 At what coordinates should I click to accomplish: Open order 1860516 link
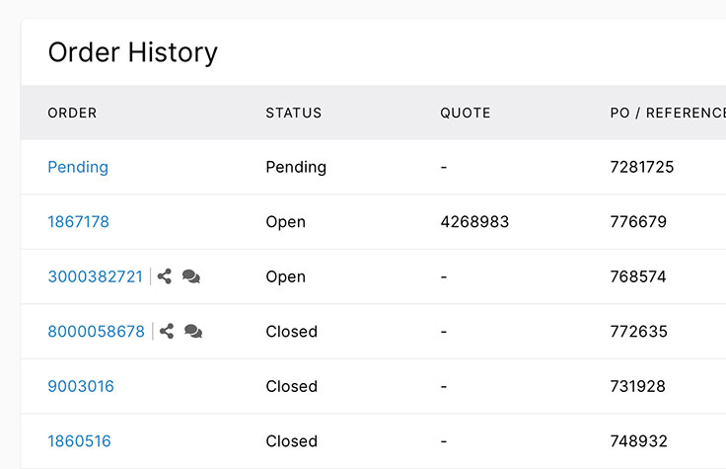coord(79,441)
